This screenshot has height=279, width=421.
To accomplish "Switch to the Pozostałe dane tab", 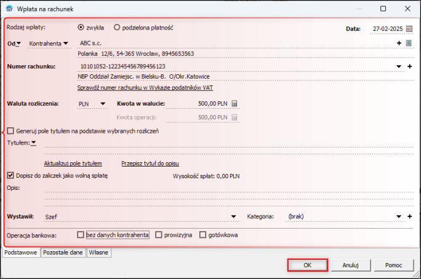I will coord(63,253).
